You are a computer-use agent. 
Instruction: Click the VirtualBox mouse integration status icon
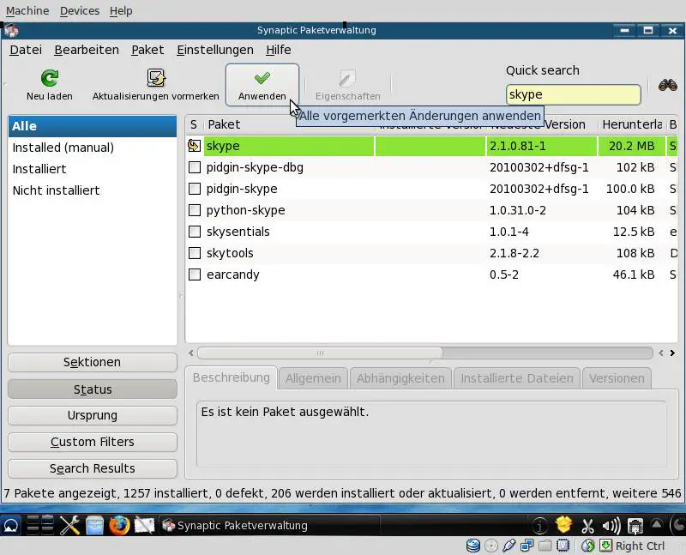(588, 546)
